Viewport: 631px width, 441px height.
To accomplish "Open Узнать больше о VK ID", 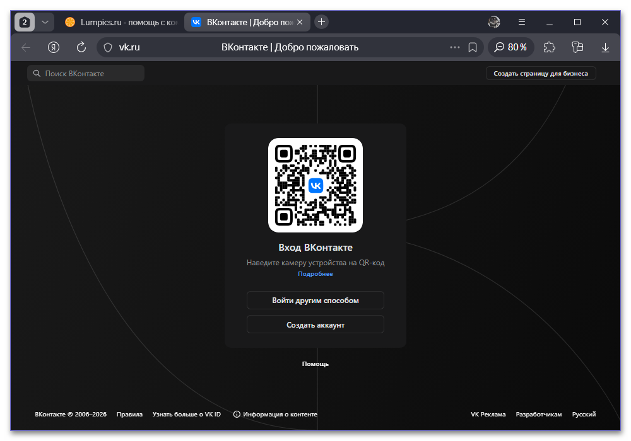I will pos(186,414).
